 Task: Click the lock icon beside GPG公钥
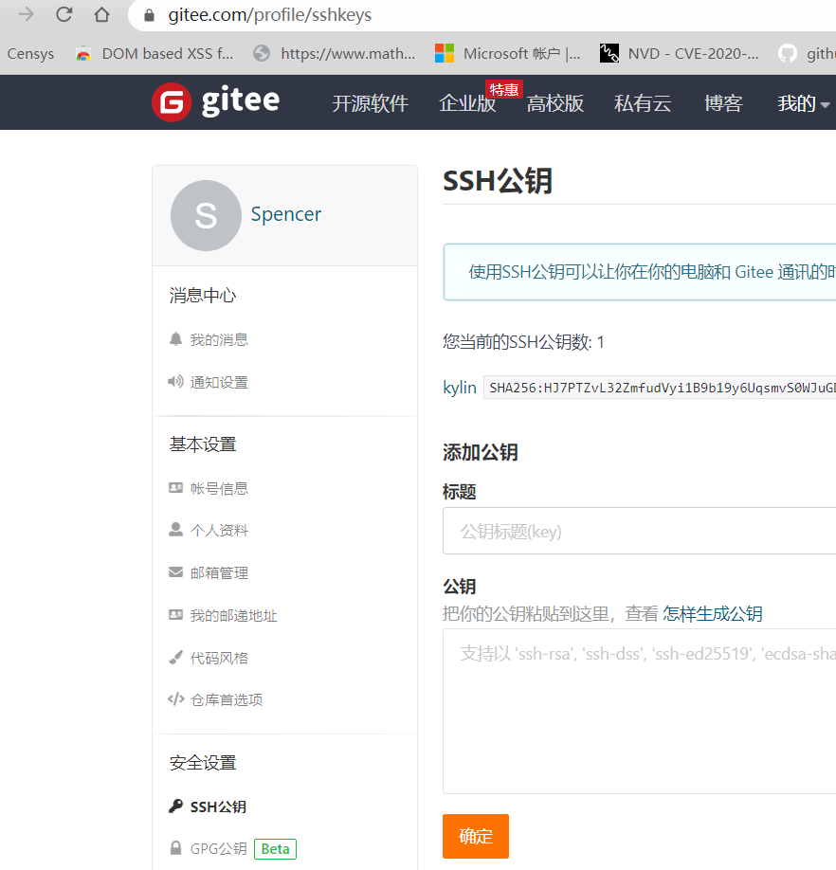[175, 848]
